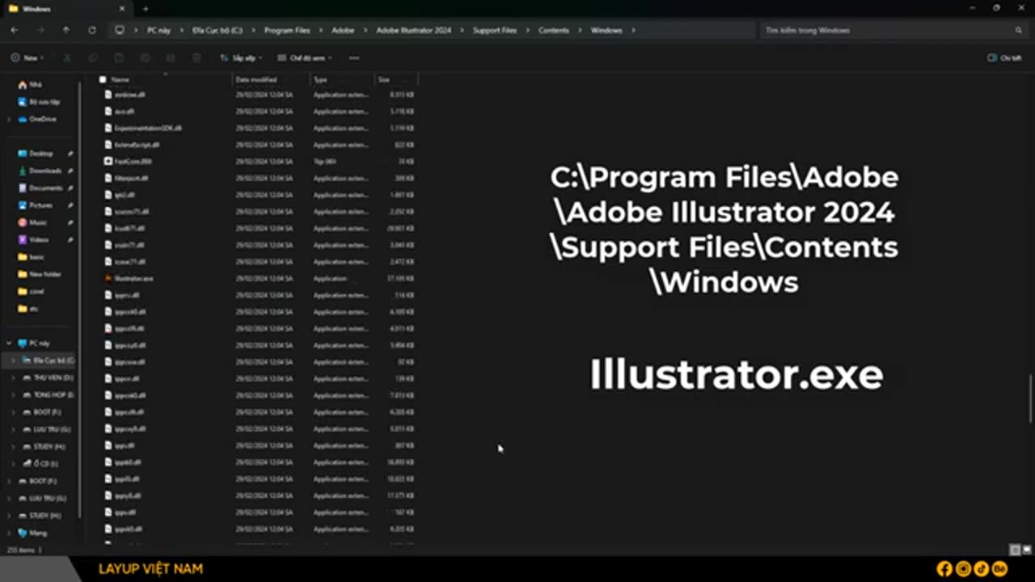The width and height of the screenshot is (1035, 582).
Task: Go up one folder level
Action: click(x=66, y=30)
